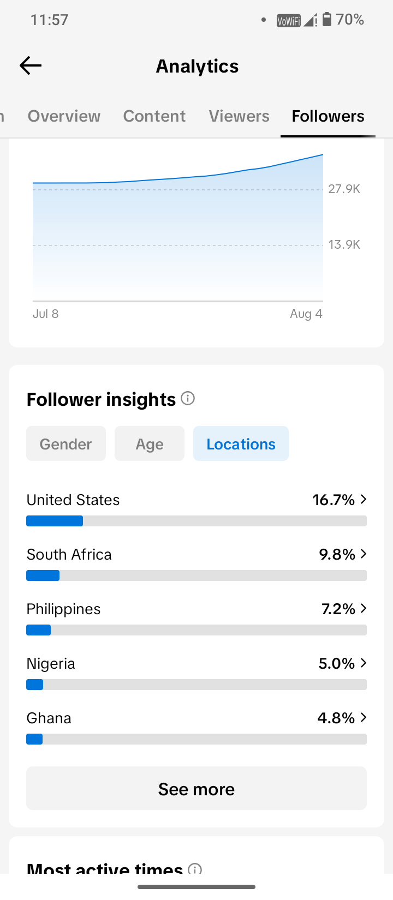Select the Locations filter chip

coord(241,443)
